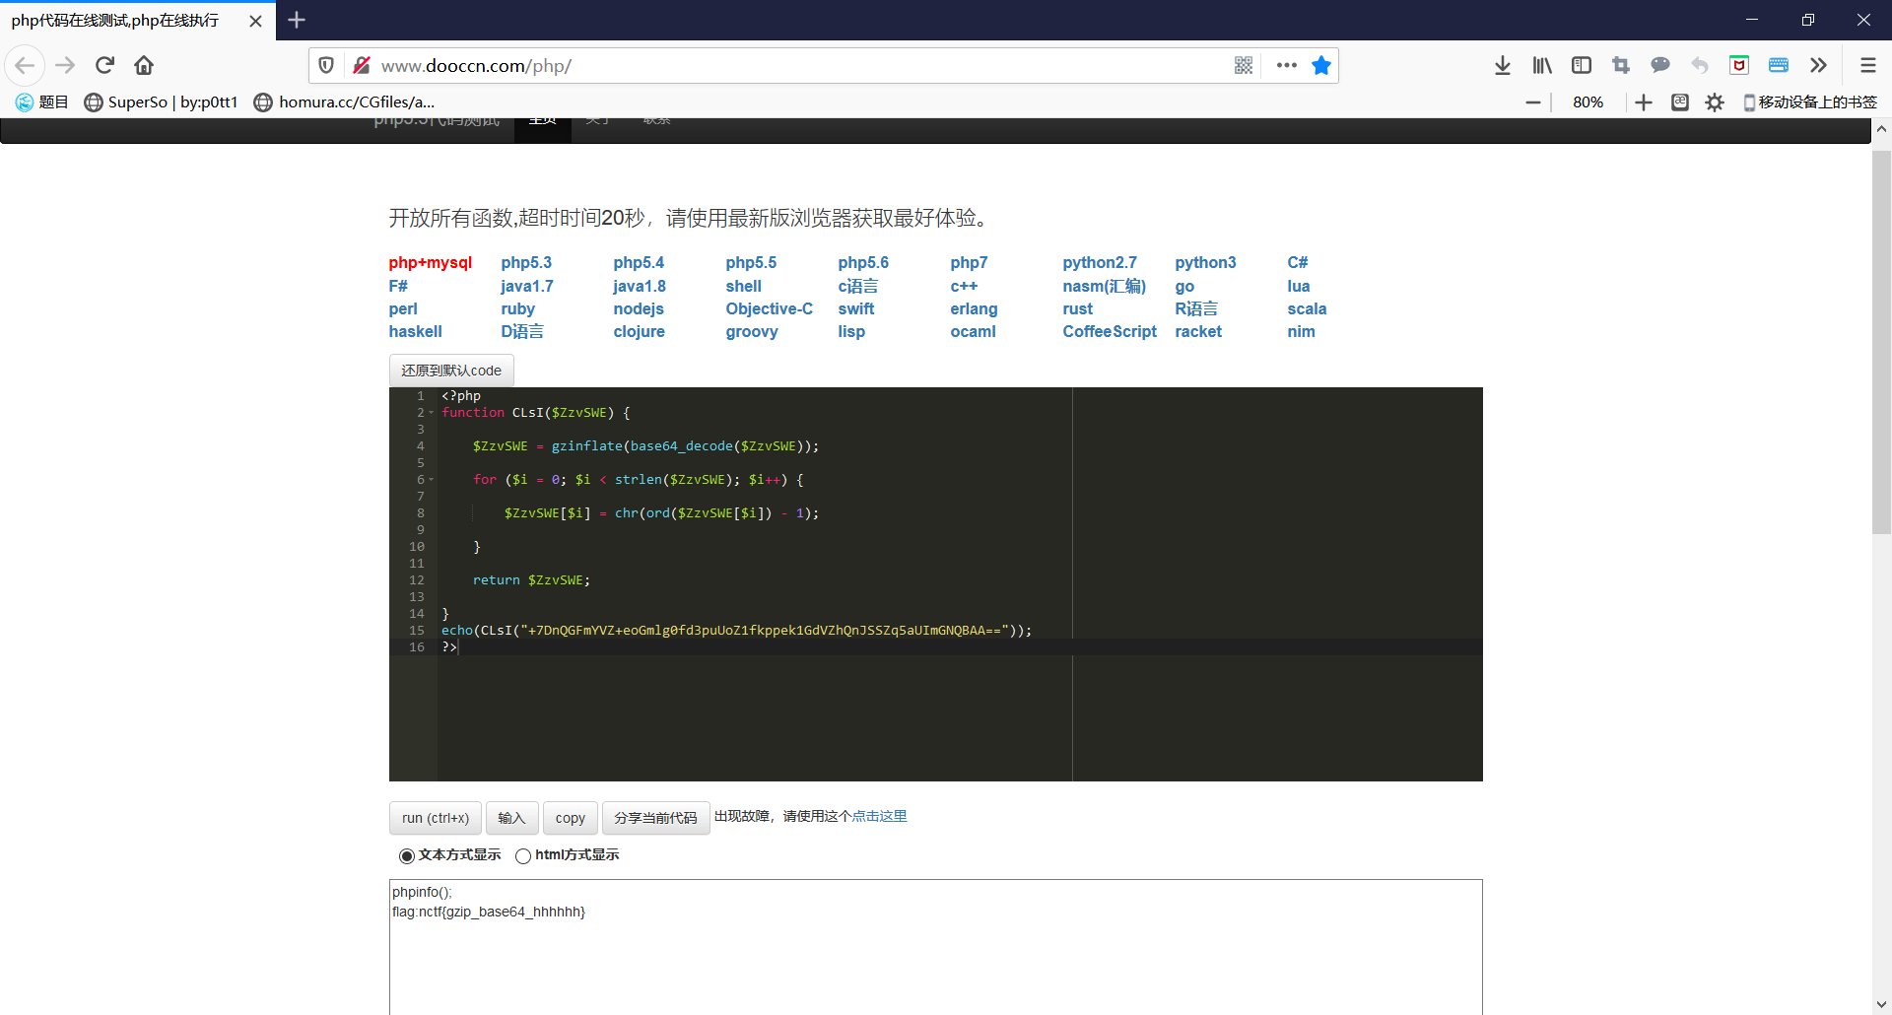The width and height of the screenshot is (1892, 1015).
Task: Toggle the bookmark star for this page
Action: (x=1321, y=65)
